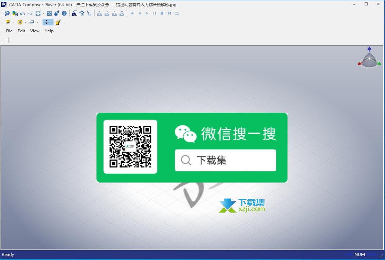Click the Zoom fit all icon

click(x=49, y=13)
